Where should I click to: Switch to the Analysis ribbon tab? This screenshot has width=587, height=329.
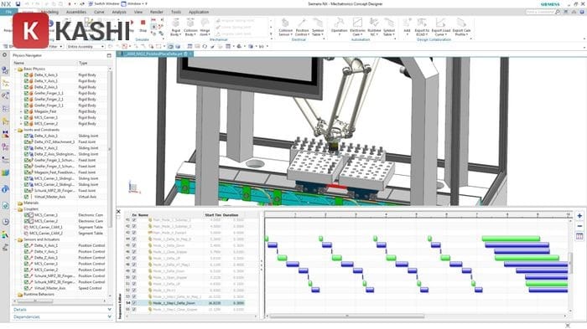pos(119,12)
